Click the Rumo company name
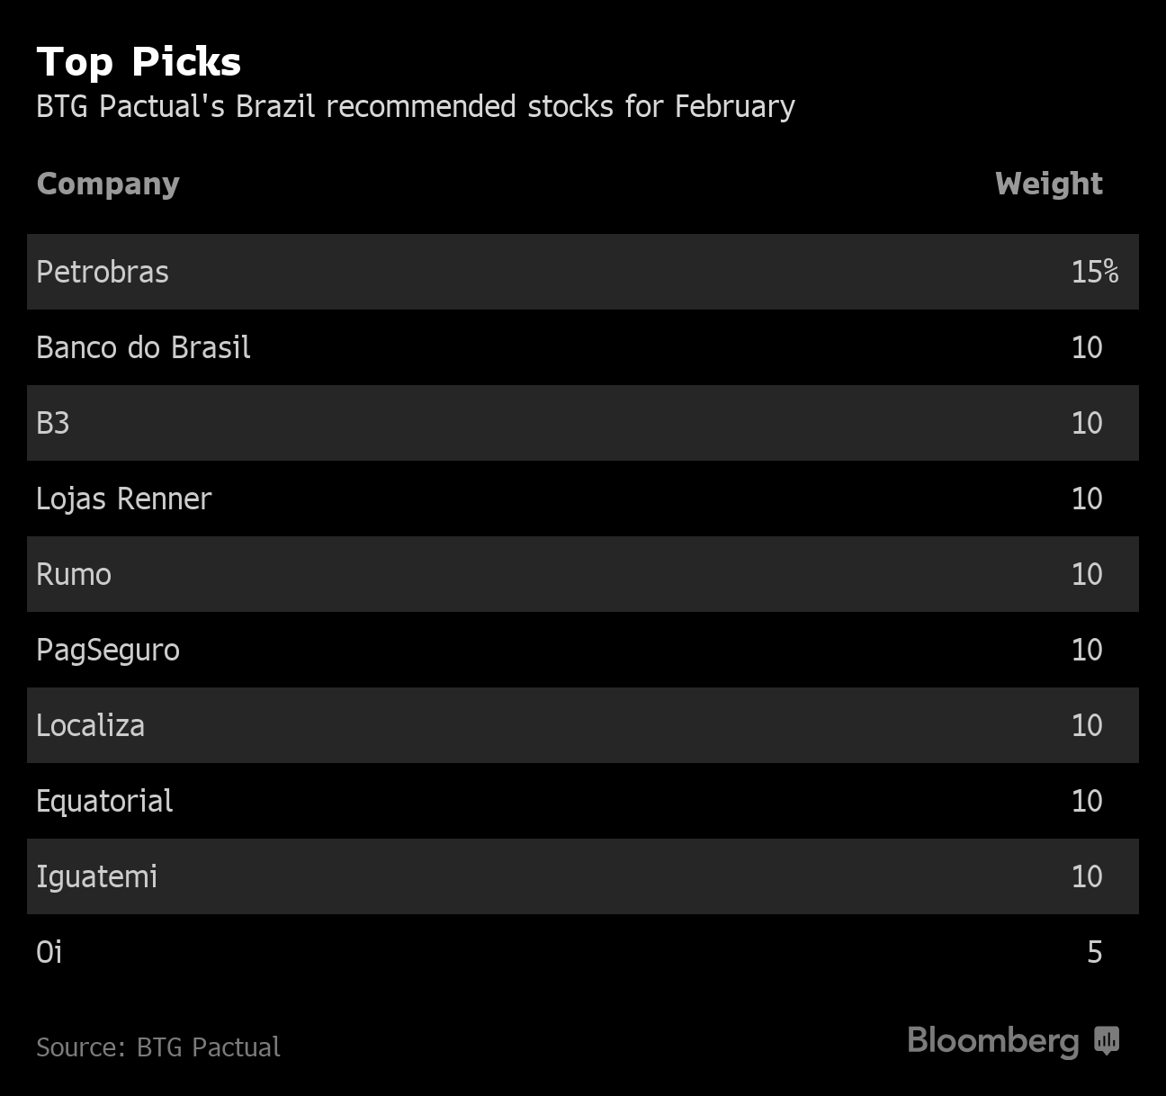1166x1096 pixels. coord(74,574)
